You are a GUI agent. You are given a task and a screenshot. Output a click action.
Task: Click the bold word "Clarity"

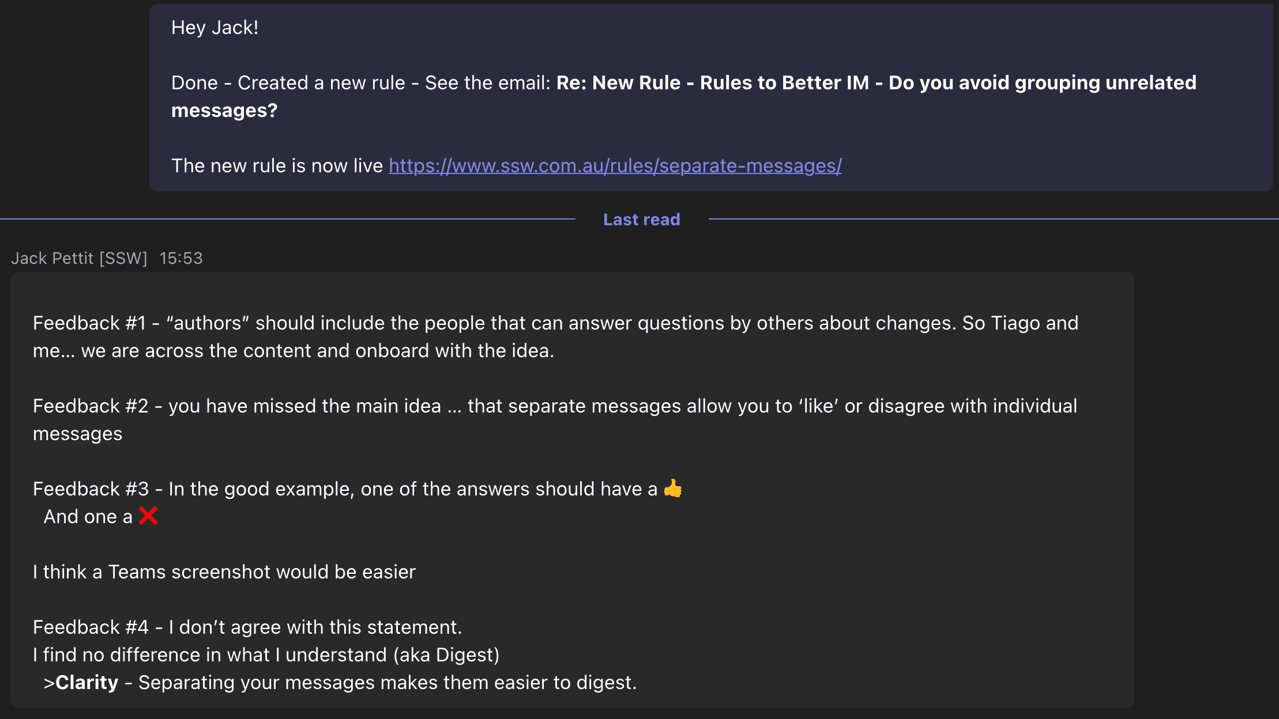86,683
